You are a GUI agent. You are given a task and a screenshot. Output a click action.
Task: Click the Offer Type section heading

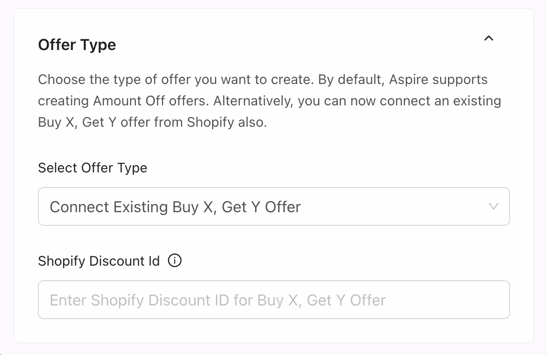click(77, 45)
